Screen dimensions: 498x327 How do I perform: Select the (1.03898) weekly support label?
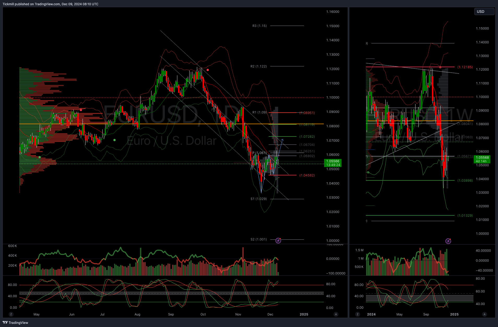point(465,181)
